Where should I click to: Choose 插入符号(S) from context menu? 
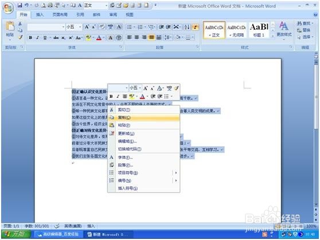(144, 188)
